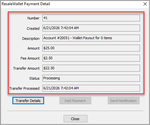Click the Transfer Processed label
The width and height of the screenshot is (150, 125).
pyautogui.click(x=24, y=88)
